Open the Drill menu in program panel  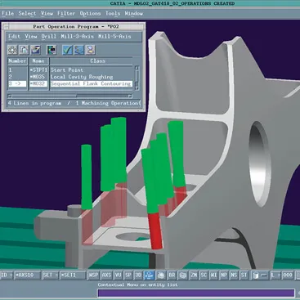pos(49,36)
